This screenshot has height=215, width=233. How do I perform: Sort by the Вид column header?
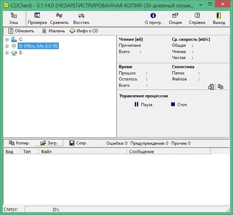pyautogui.click(x=12, y=151)
